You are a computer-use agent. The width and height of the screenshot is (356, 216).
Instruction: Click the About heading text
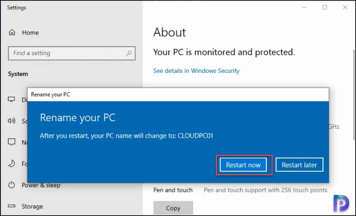pos(169,32)
